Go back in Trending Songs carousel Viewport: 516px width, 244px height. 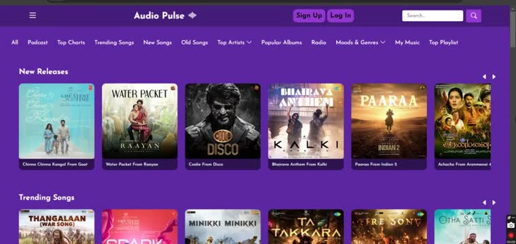[x=484, y=203]
